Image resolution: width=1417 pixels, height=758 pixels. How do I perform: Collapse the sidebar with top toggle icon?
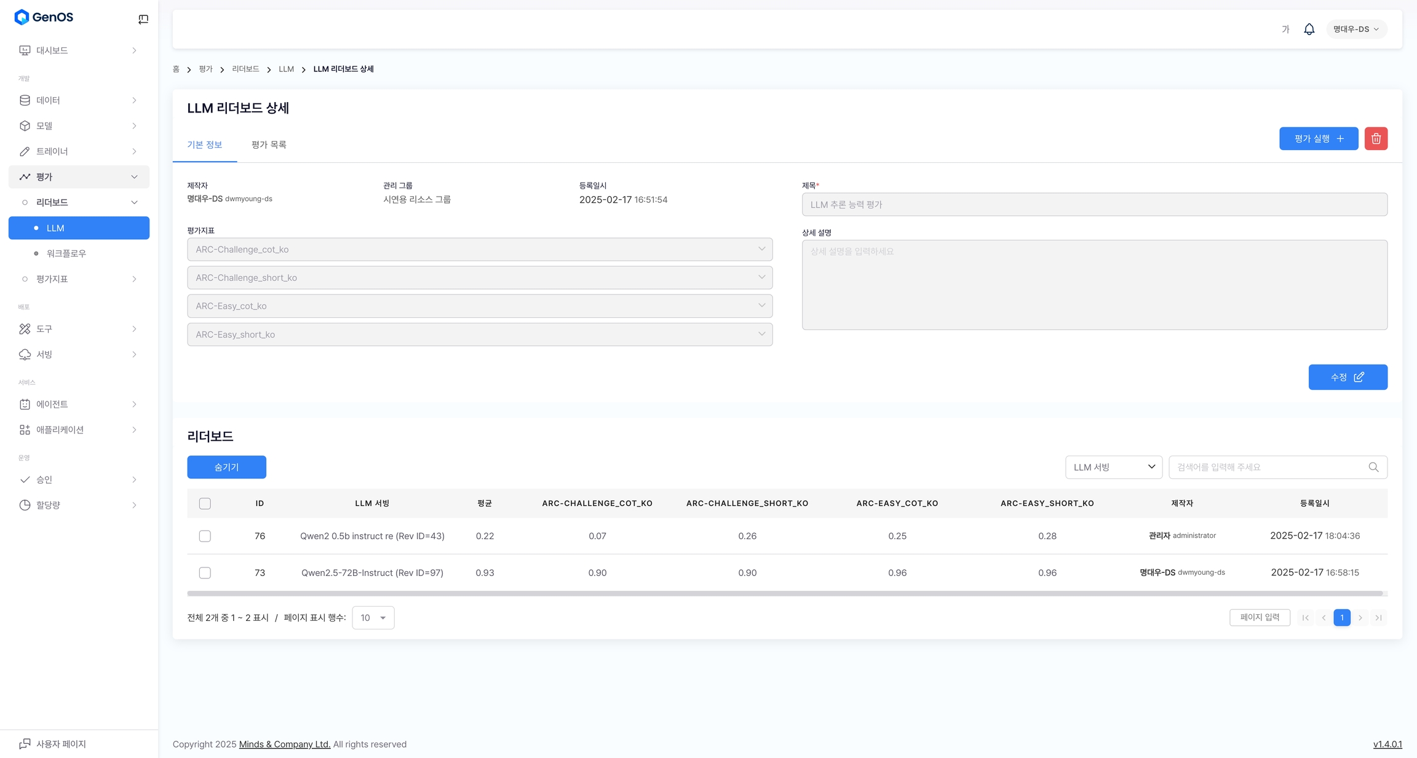143,20
